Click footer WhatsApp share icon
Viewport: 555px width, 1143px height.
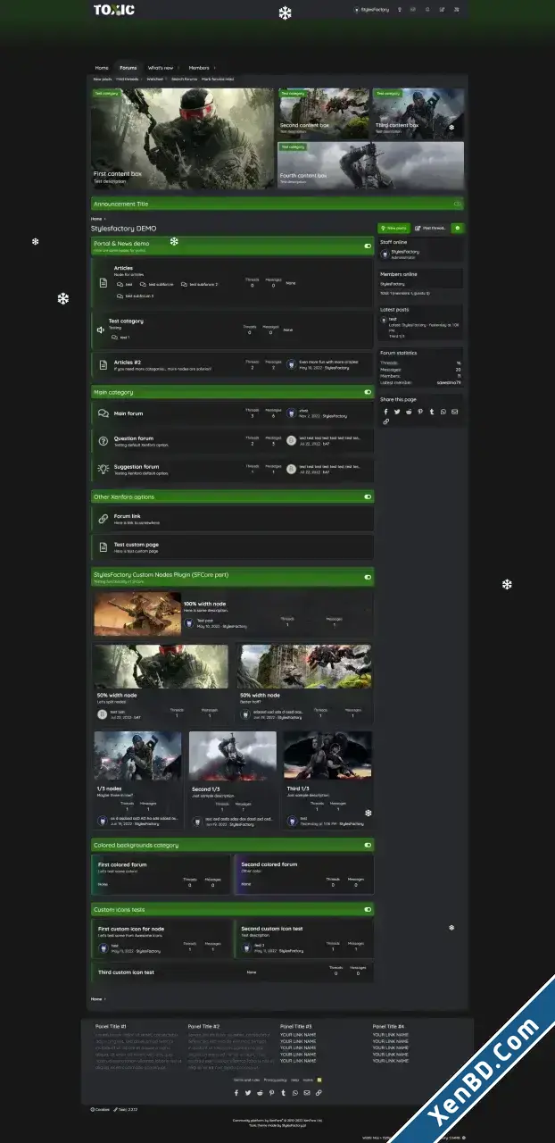tap(294, 1092)
